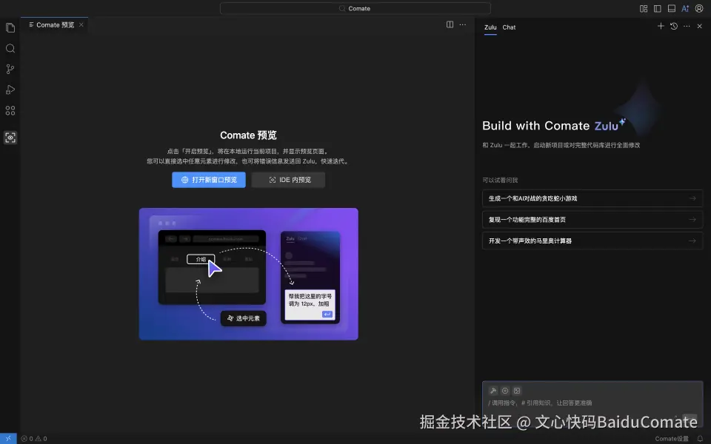This screenshot has width=711, height=444.
Task: Switch to the Zulu tab
Action: (x=490, y=27)
